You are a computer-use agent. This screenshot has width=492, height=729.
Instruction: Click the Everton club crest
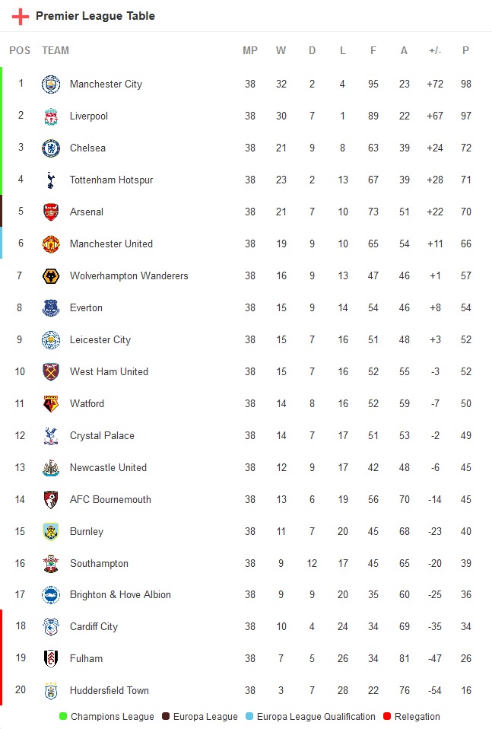51,308
